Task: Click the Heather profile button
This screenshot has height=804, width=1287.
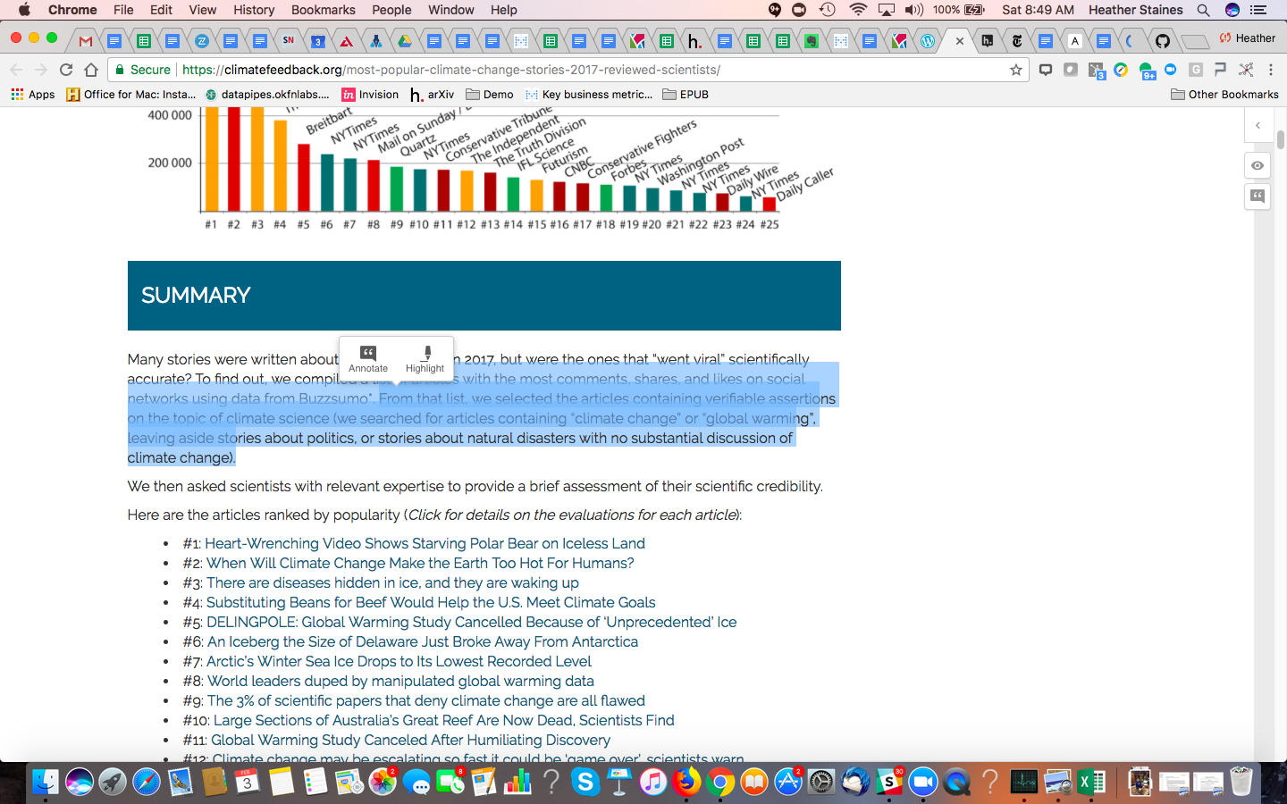Action: 1248,38
